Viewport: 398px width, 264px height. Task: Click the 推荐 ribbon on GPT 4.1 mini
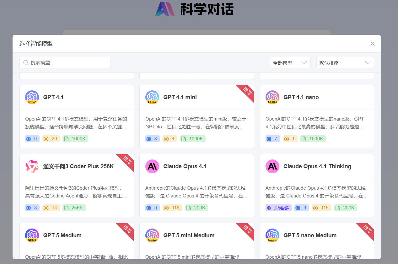point(247,91)
